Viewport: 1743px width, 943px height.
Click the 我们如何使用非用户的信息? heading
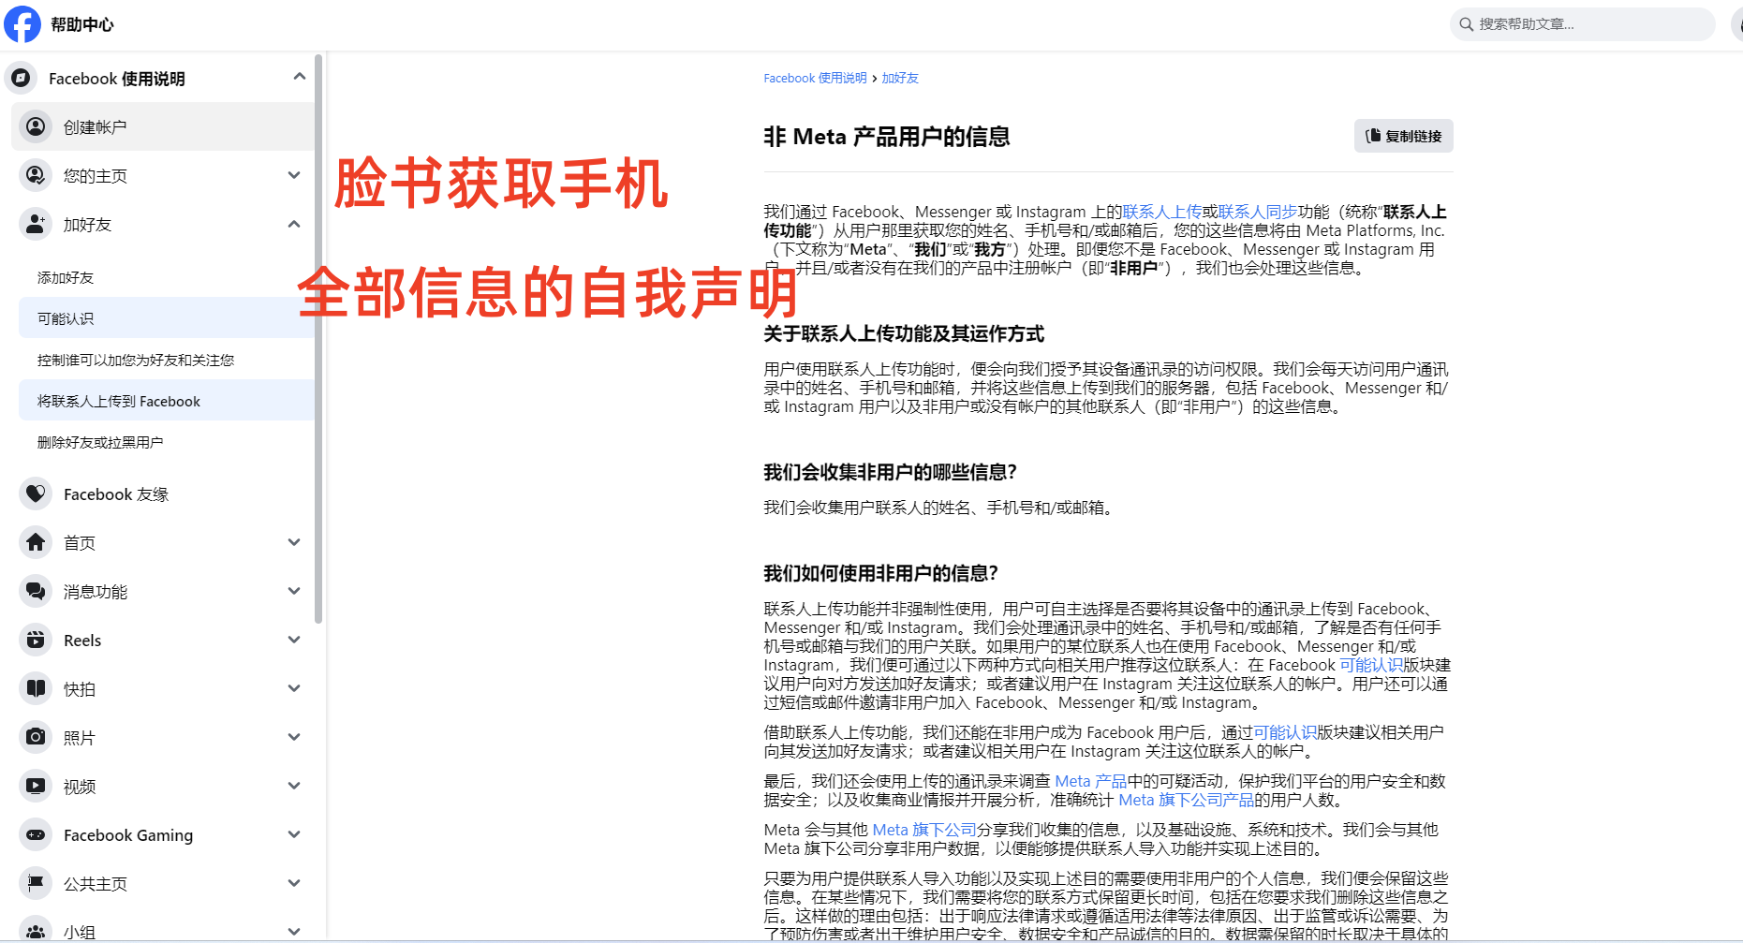tap(880, 574)
